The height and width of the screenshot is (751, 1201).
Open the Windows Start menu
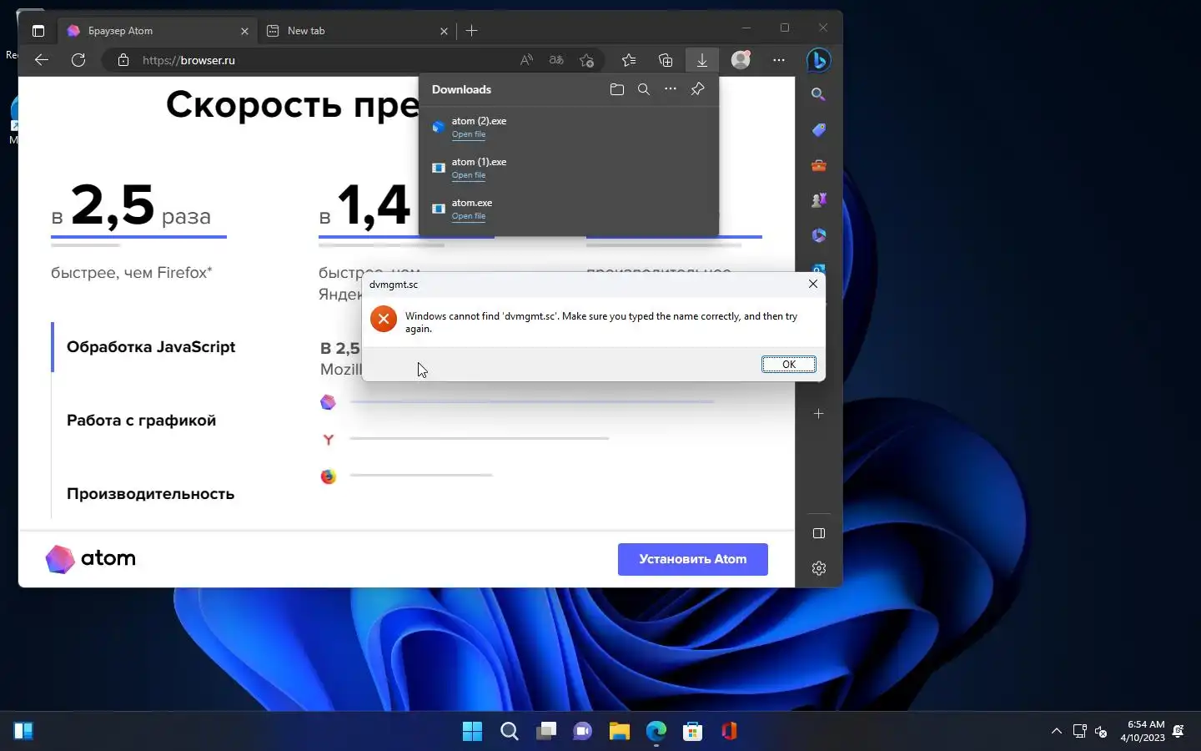[472, 732]
